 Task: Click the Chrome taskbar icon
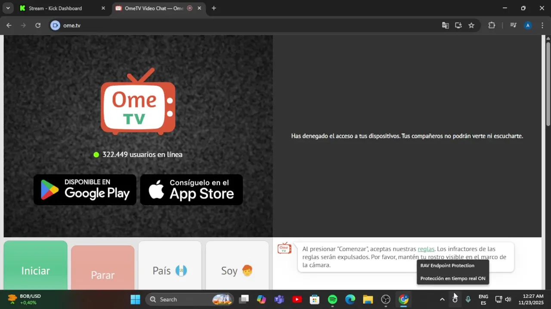pos(403,300)
